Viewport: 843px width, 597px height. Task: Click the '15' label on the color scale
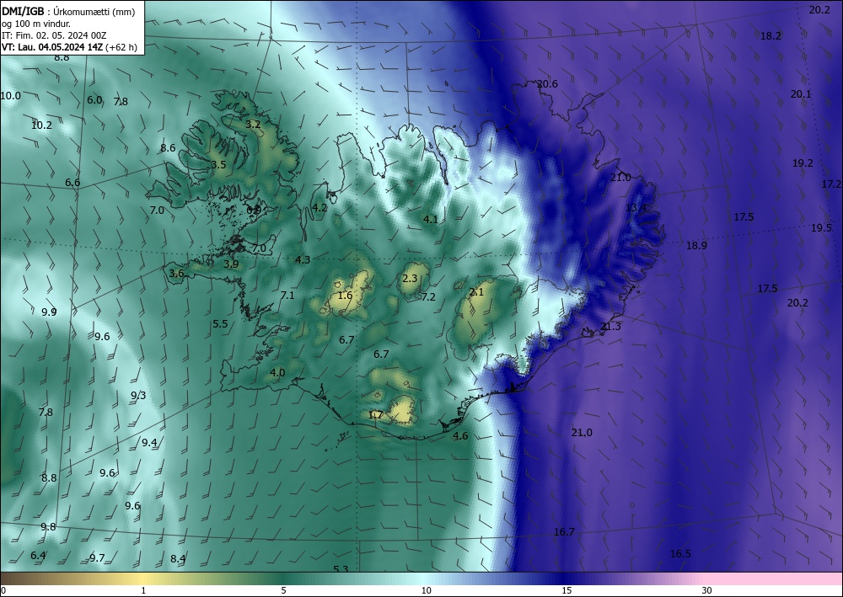tap(566, 590)
